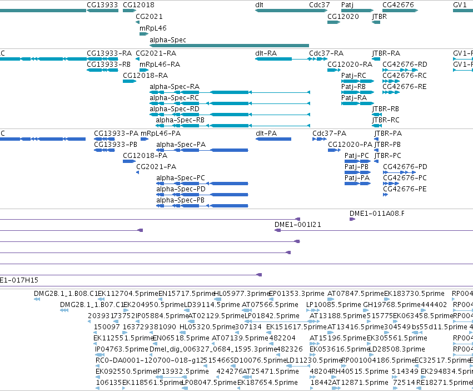Click the DME1-011A08.F BAC label
Viewport: 473px width, 391px height.
click(377, 214)
